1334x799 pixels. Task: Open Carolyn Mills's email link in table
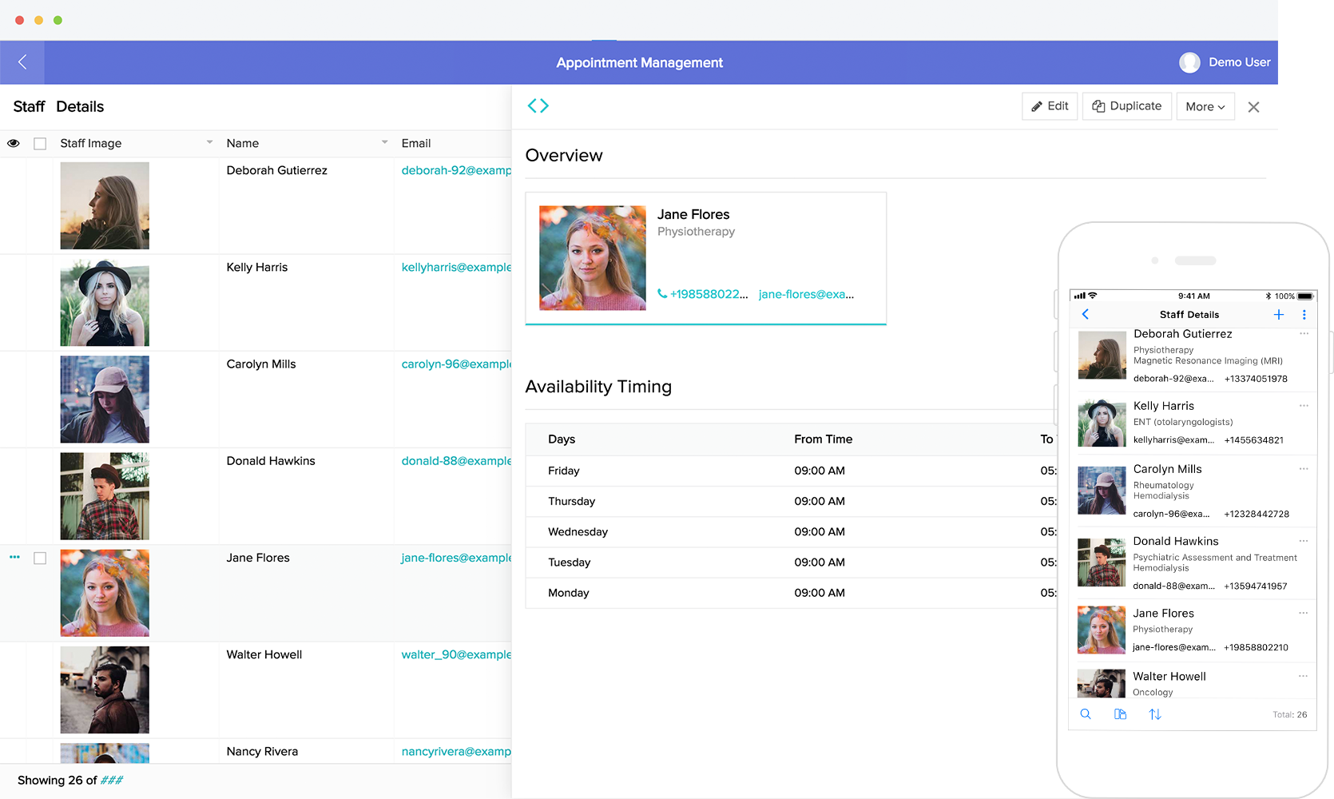coord(456,364)
